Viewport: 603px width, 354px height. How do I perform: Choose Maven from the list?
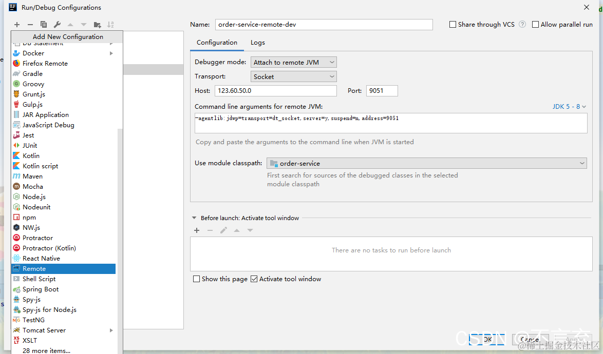pyautogui.click(x=64, y=176)
